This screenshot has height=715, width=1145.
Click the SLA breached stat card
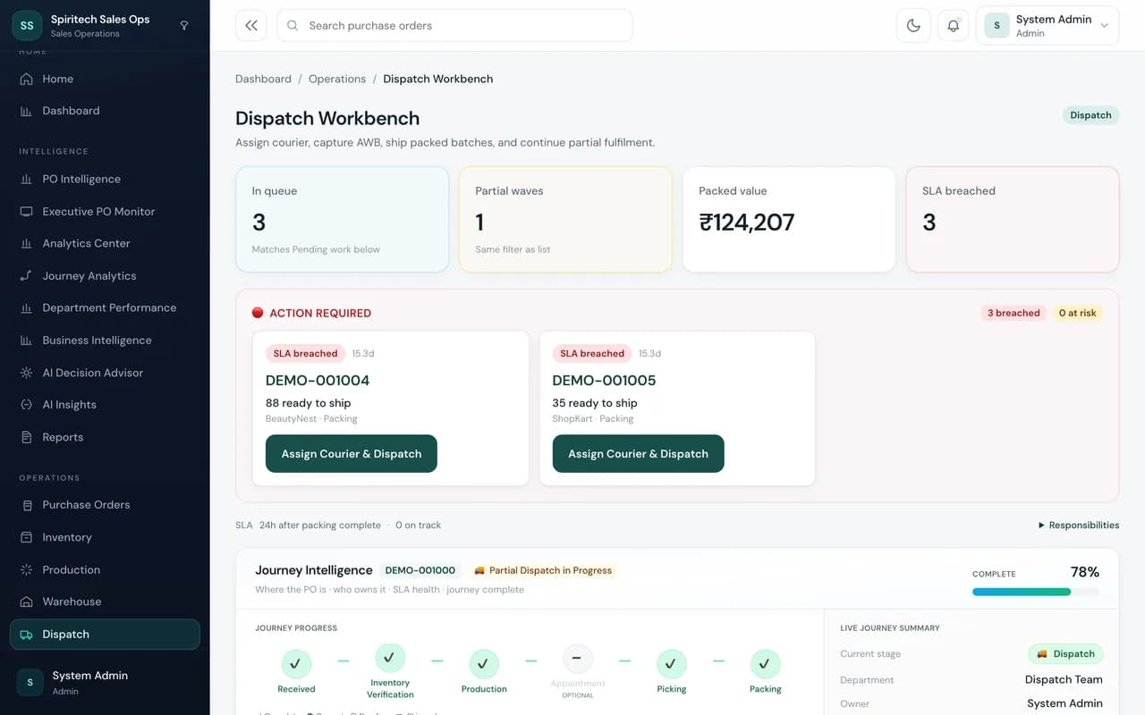(x=1013, y=219)
